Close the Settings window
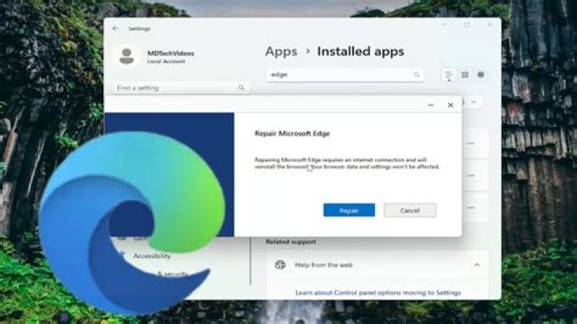577x324 pixels. click(x=490, y=25)
